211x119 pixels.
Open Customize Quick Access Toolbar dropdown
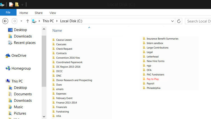point(22,5)
